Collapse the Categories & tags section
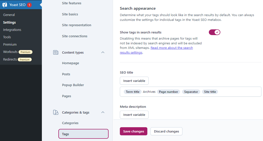 point(103,112)
